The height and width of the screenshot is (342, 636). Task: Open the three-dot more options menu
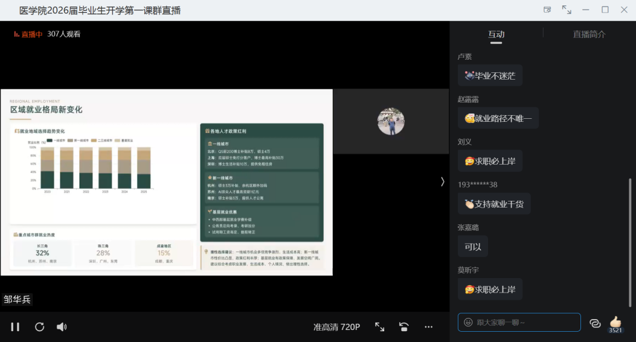(x=428, y=327)
